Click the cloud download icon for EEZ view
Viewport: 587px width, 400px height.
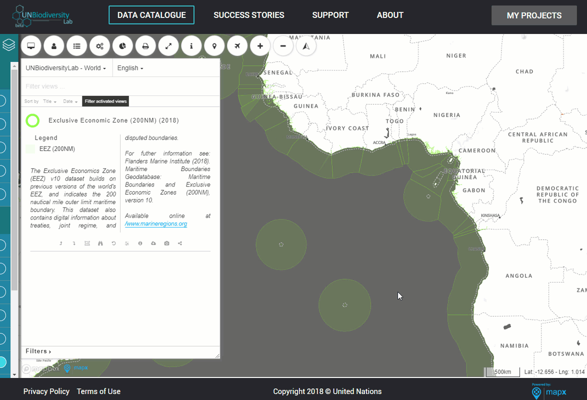(x=153, y=243)
